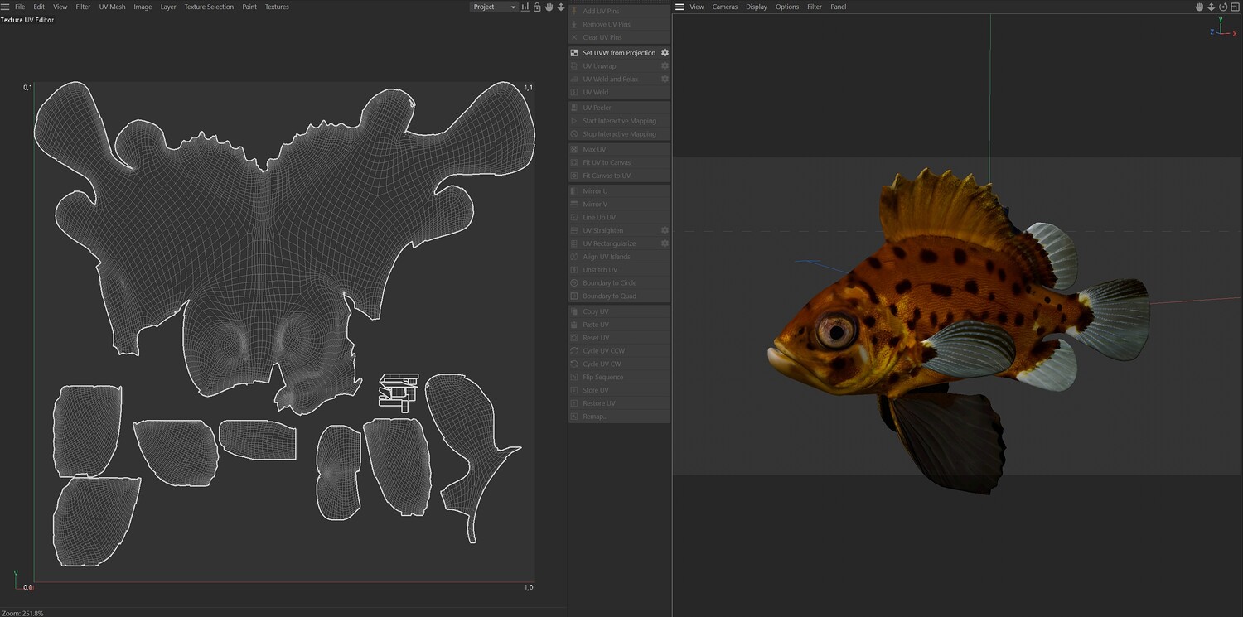Open the Panel menu

click(x=839, y=7)
